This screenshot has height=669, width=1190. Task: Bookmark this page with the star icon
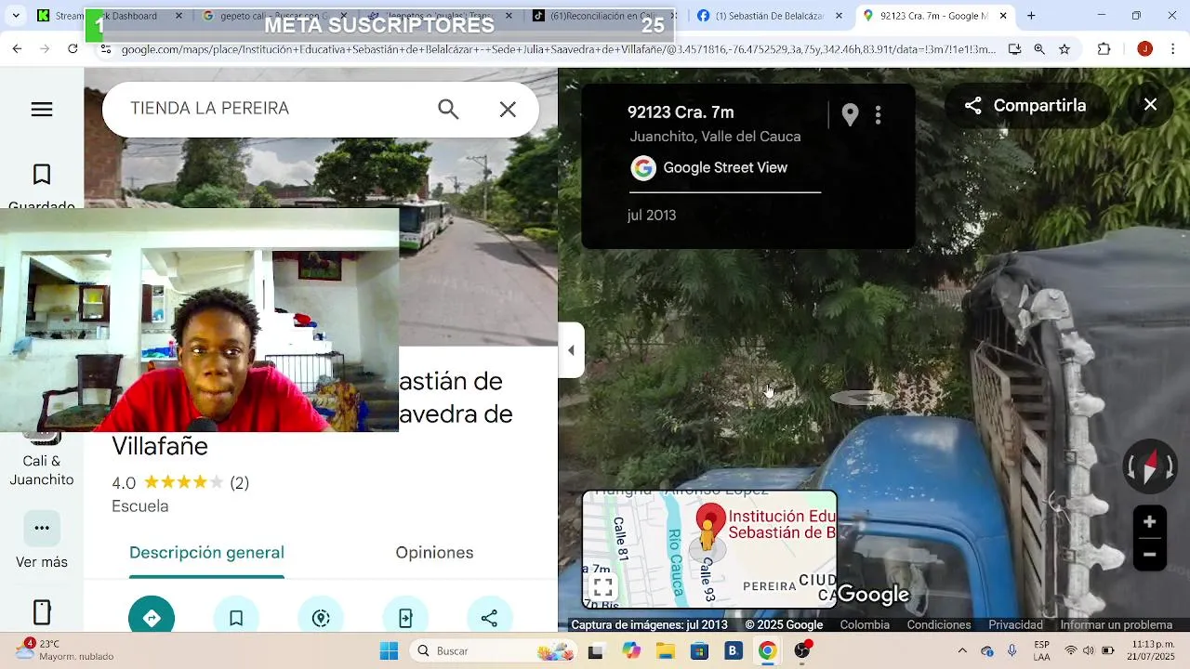pos(1064,49)
